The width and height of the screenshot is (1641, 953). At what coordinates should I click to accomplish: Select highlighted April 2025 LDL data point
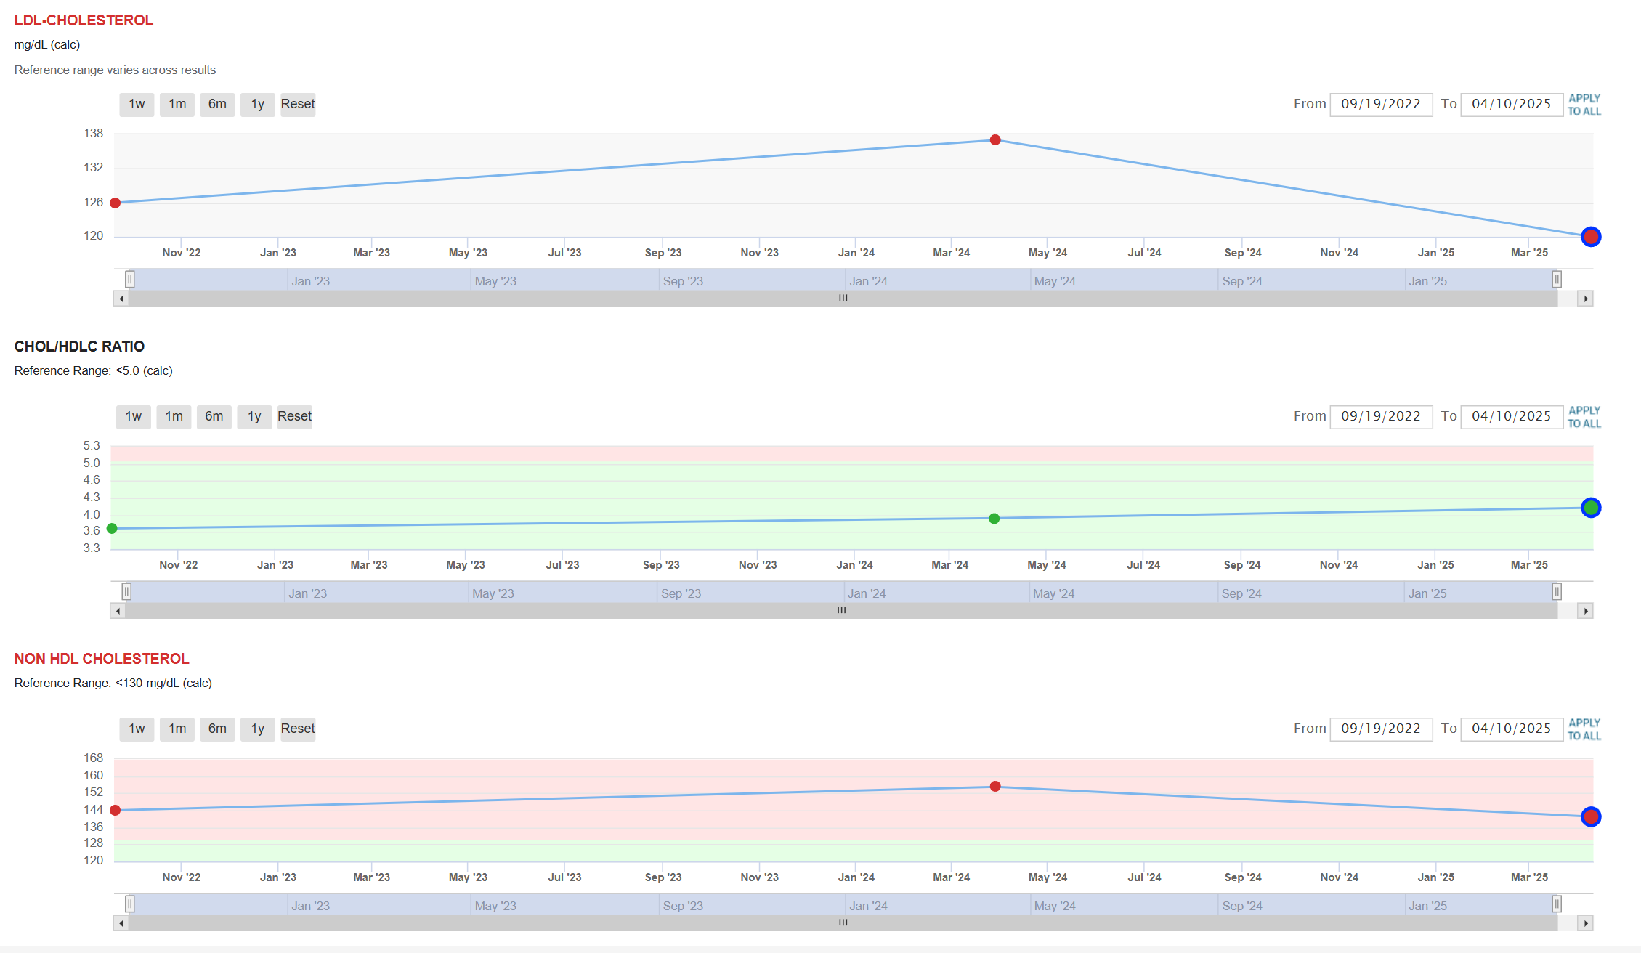1590,237
